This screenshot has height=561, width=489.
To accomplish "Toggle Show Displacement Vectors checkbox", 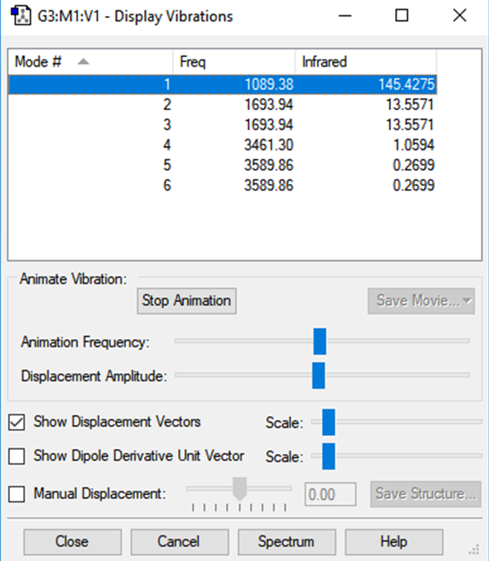I will (x=17, y=422).
